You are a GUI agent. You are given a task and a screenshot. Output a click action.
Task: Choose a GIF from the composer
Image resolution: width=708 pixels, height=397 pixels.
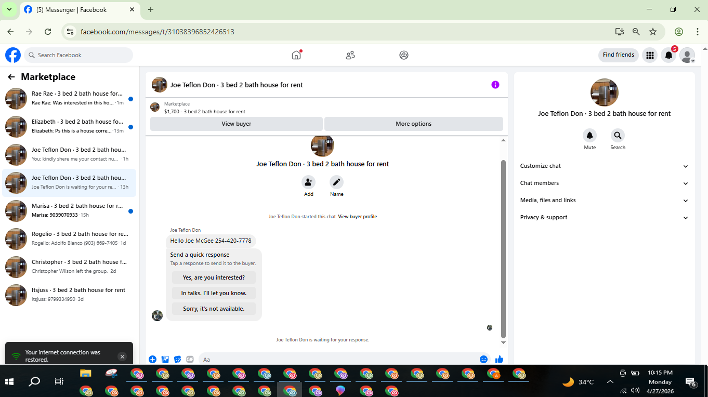pos(190,359)
